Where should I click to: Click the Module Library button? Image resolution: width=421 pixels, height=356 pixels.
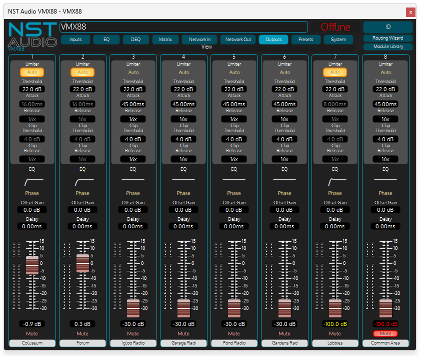387,47
